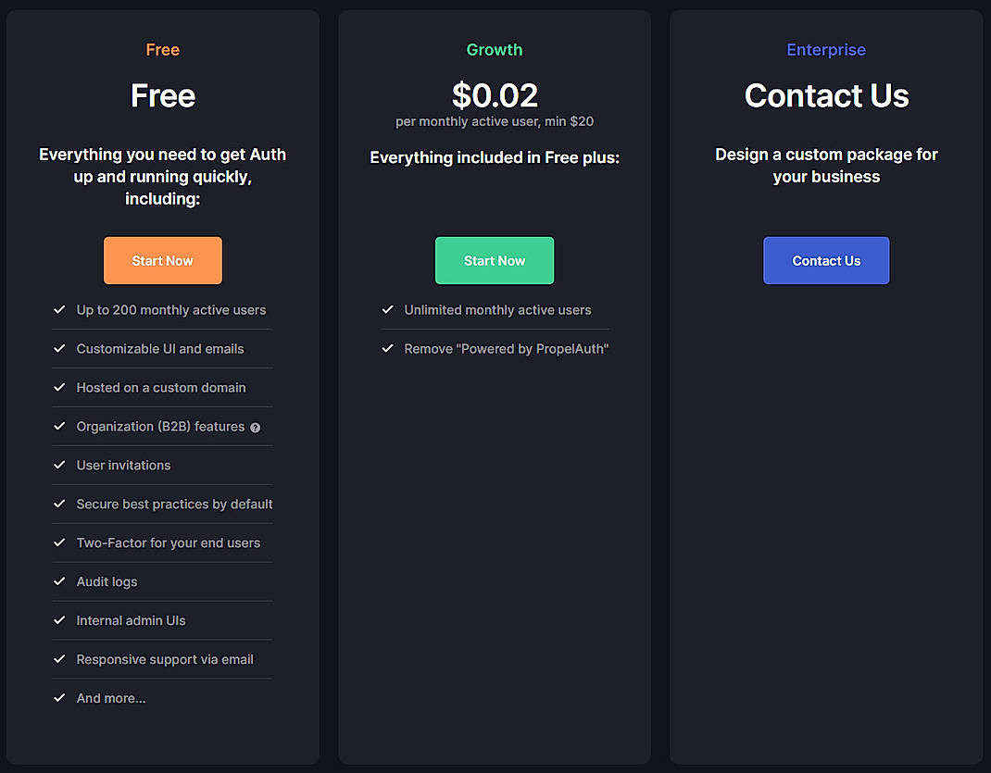Click the checkmark beside 'Secure best practices by default'
Image resolution: width=991 pixels, height=773 pixels.
[x=59, y=504]
